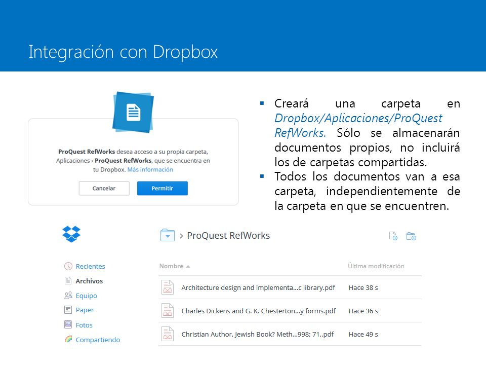Open Recientes in the sidebar
The width and height of the screenshot is (486, 365).
click(90, 266)
